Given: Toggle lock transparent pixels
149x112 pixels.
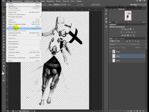Looking at the screenshot, I should click(117, 48).
